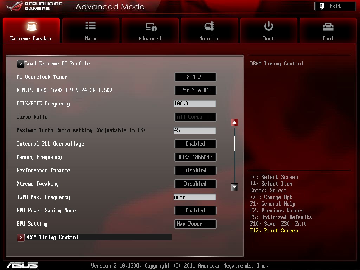Viewport: 360px width, 270px height.
Task: Click the red arrow icon beside DRAM Timing Control
Action: tap(20, 237)
